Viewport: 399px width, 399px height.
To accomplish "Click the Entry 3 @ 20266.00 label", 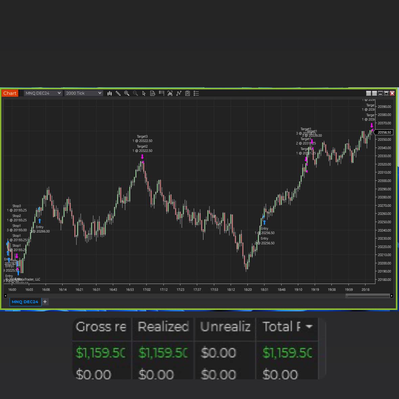I will [40, 229].
